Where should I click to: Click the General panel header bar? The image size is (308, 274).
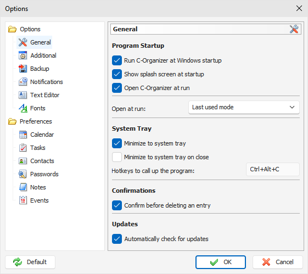coord(206,29)
